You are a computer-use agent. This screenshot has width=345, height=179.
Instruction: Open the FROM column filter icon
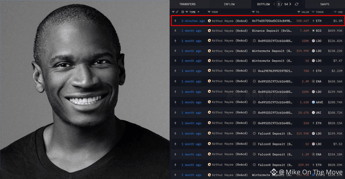pos(209,12)
